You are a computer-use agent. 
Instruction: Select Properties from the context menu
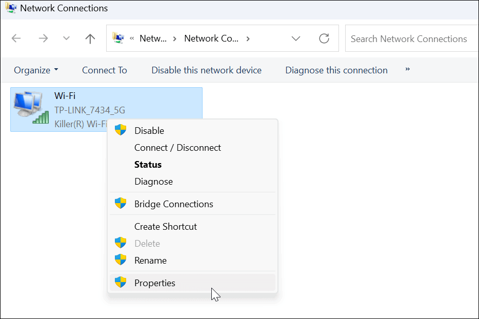[x=155, y=283]
